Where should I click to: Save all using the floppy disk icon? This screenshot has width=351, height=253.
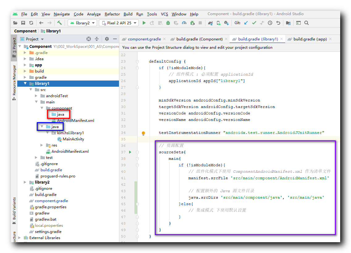point(23,23)
